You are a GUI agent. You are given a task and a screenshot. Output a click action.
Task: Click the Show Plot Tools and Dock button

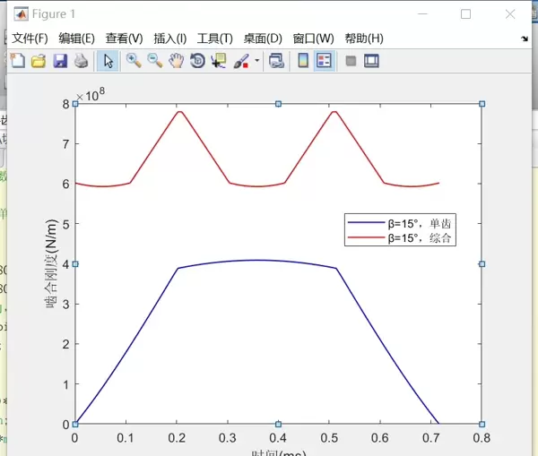click(371, 61)
